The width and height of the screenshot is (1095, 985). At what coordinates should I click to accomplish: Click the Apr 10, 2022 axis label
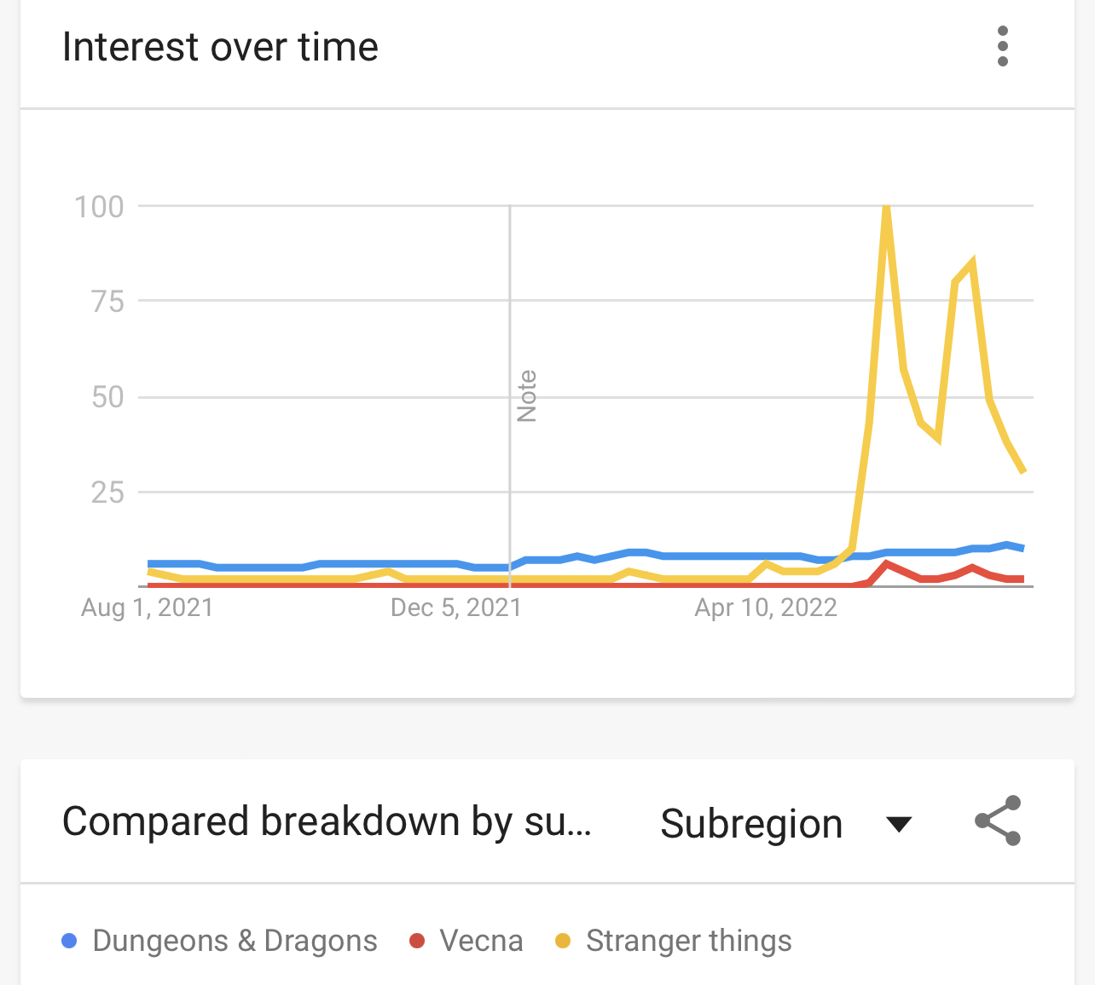(x=766, y=608)
